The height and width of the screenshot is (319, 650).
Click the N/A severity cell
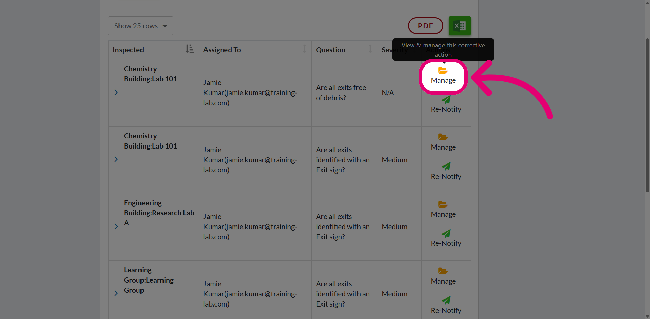point(399,92)
